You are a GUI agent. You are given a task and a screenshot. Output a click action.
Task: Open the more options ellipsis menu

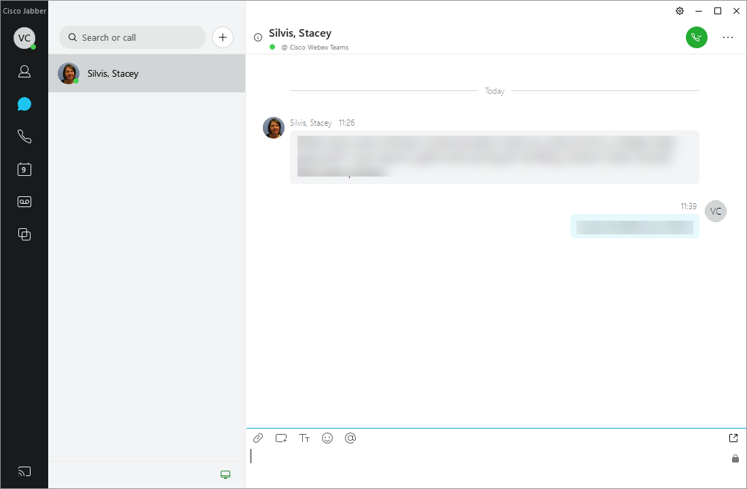tap(728, 37)
